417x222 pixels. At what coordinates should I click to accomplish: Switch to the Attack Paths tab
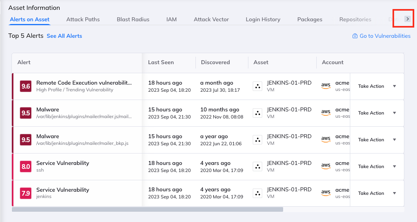coord(83,19)
